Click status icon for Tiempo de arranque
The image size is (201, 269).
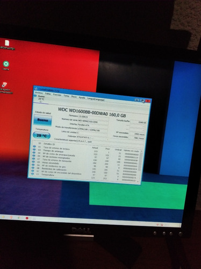click(34, 150)
